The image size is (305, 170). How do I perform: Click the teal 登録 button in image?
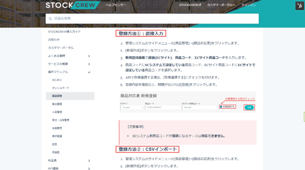pos(249,107)
